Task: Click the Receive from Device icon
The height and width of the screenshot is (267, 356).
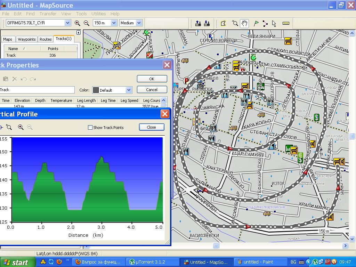Action: coord(207,23)
